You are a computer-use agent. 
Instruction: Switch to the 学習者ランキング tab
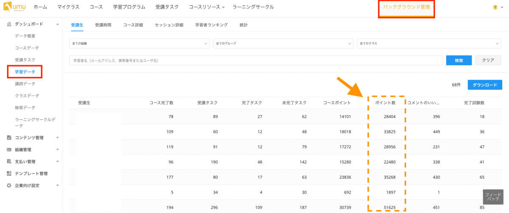[x=211, y=25]
